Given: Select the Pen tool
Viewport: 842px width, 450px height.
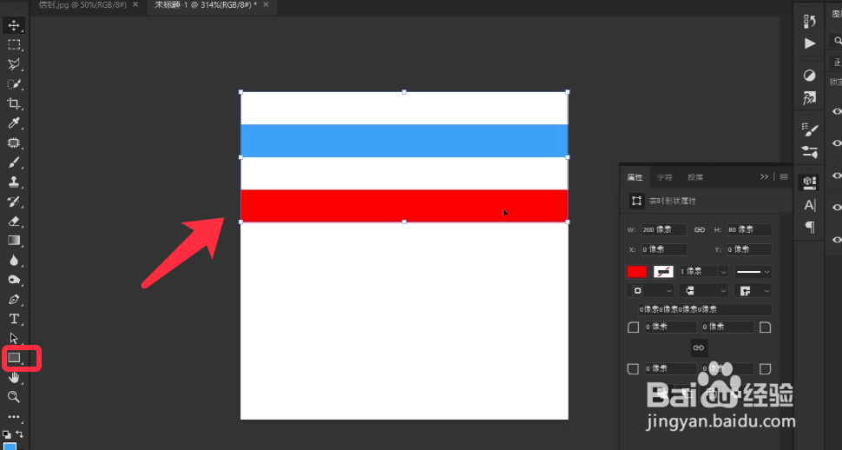Looking at the screenshot, I should 14,300.
